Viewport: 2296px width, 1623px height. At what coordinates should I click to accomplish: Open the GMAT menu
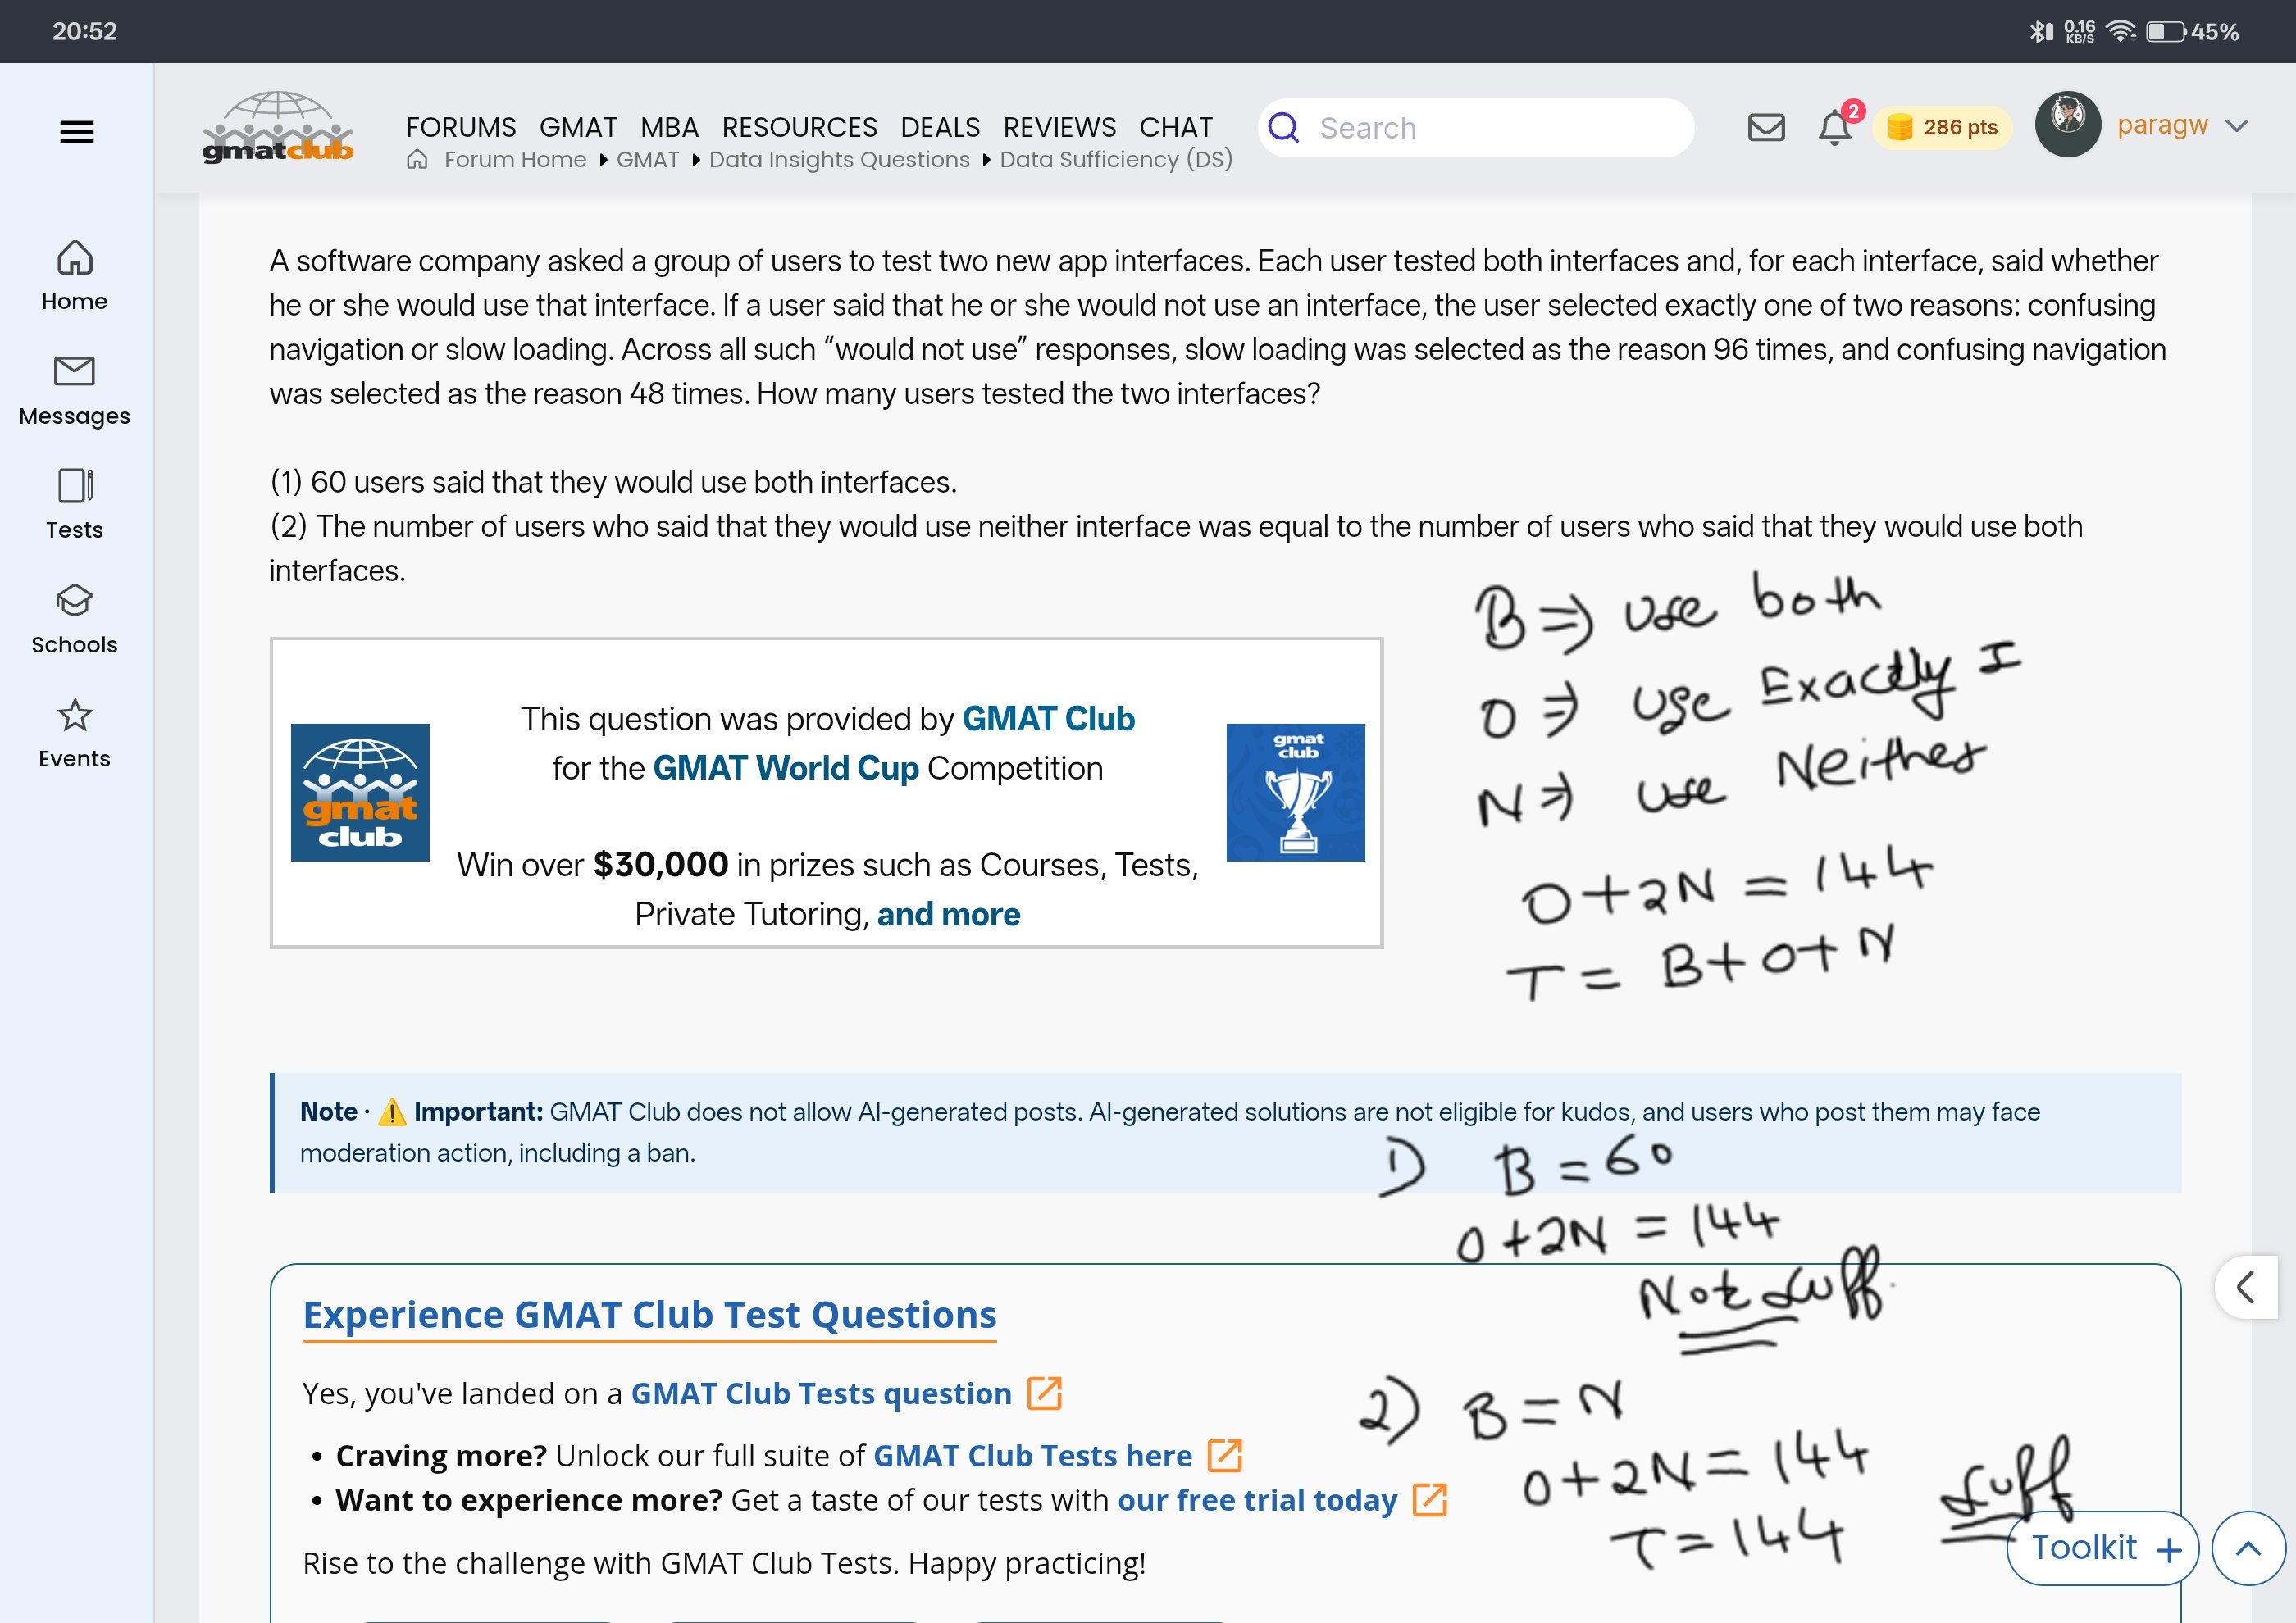point(578,128)
